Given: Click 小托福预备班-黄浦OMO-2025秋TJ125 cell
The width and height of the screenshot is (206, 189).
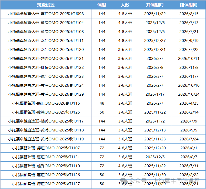Looking at the screenshot, I should 46,112.
